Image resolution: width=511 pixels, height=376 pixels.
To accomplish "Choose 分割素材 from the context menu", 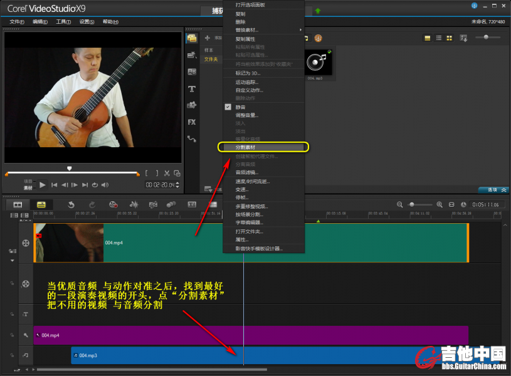I will pos(263,147).
